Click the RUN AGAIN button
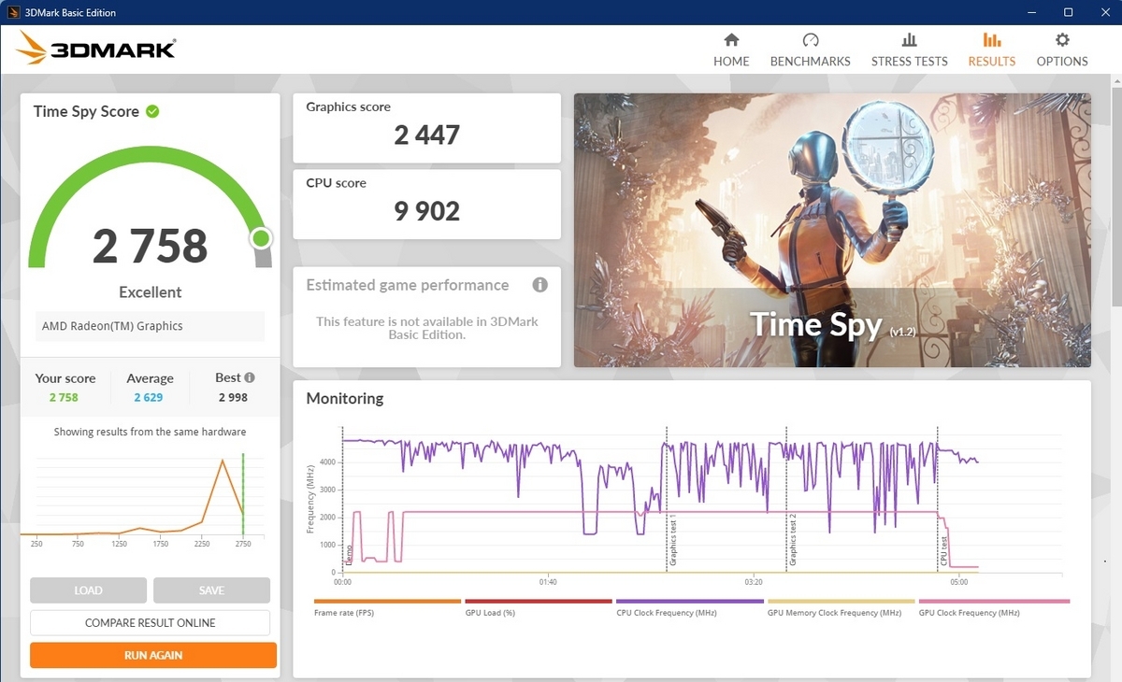The height and width of the screenshot is (682, 1122). [x=153, y=655]
